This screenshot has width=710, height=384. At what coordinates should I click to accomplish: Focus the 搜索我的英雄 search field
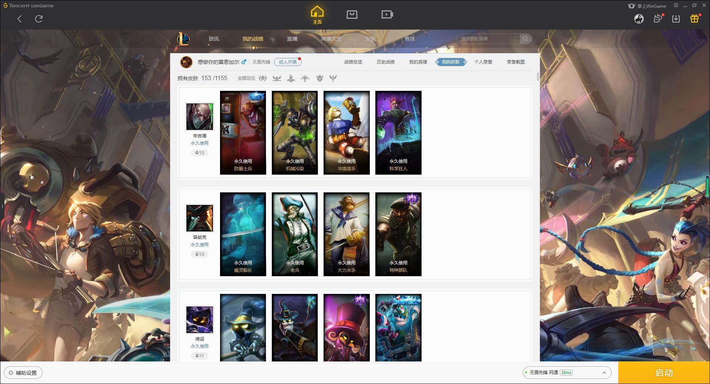(x=488, y=39)
